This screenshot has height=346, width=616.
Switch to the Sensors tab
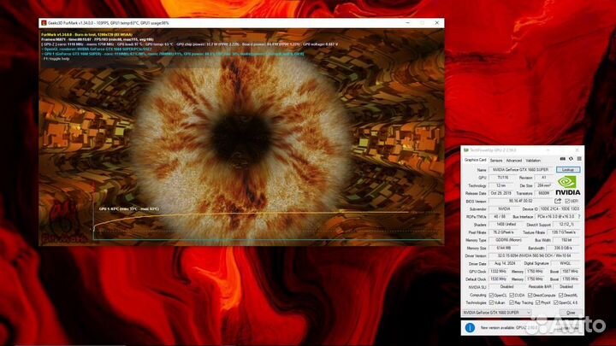pos(496,160)
